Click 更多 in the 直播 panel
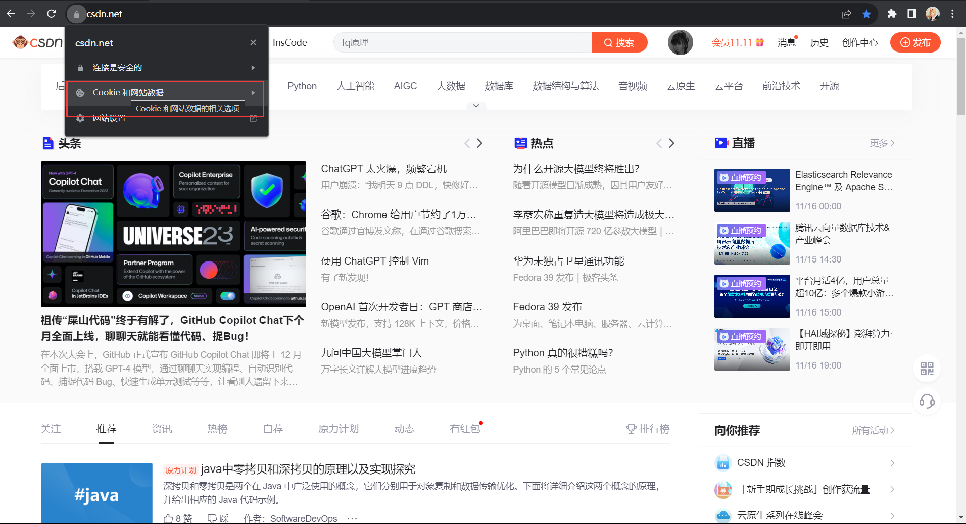 point(882,143)
